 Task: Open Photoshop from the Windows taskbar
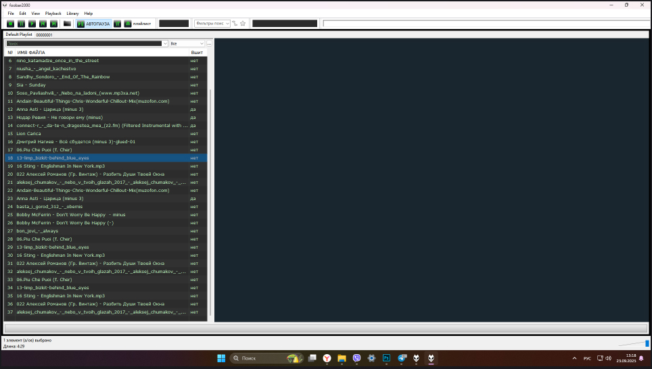387,358
